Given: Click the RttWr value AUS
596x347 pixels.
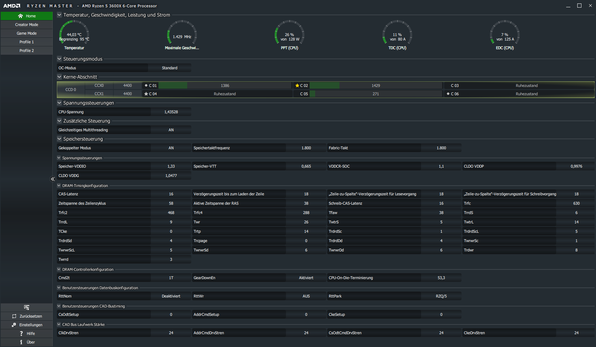Looking at the screenshot, I should (306, 296).
